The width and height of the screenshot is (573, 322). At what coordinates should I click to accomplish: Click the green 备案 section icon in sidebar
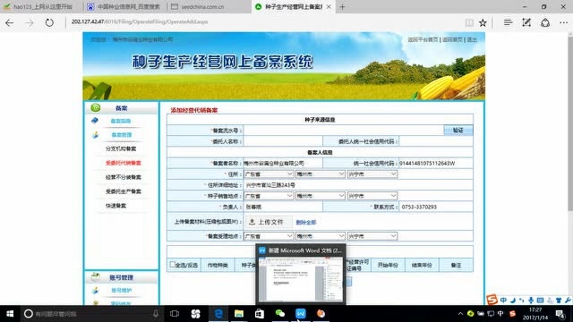pyautogui.click(x=96, y=107)
